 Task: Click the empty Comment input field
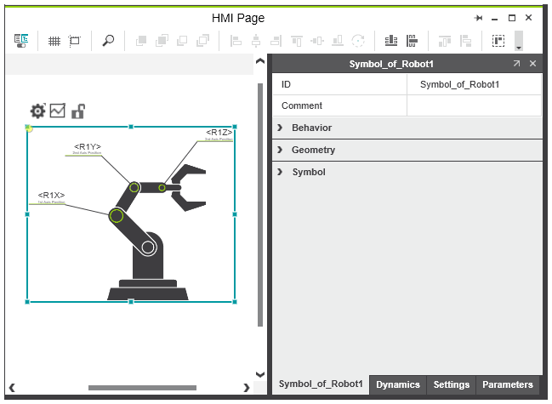(x=473, y=105)
